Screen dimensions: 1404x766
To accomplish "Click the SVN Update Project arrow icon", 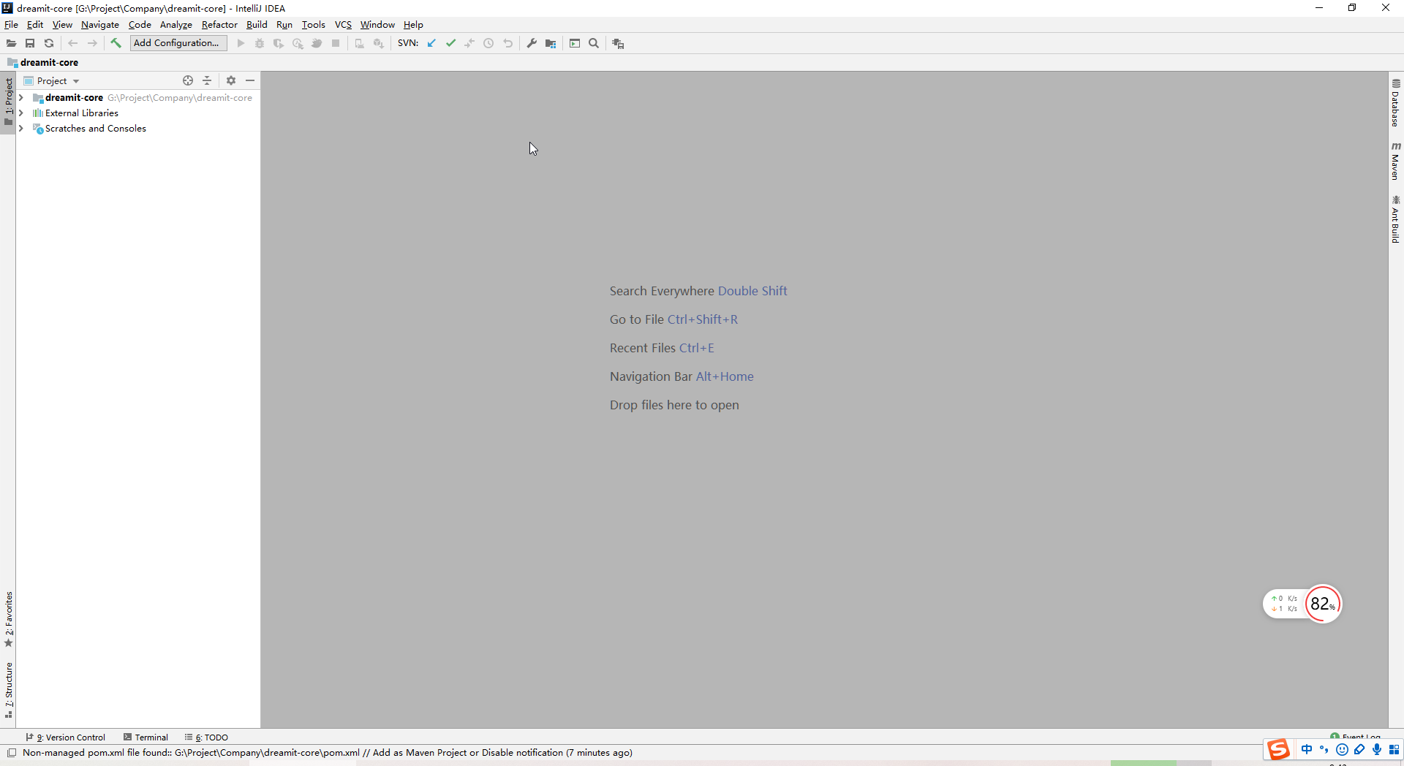I will point(431,43).
